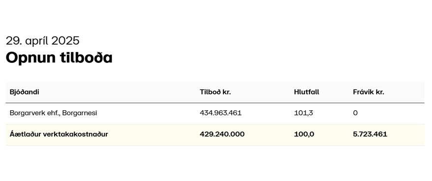Screen dimensions: 432x181
Task: Click the Frávik value 0
Action: [x=355, y=113]
